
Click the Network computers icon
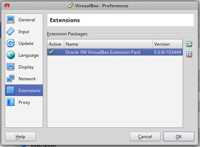click(11, 78)
